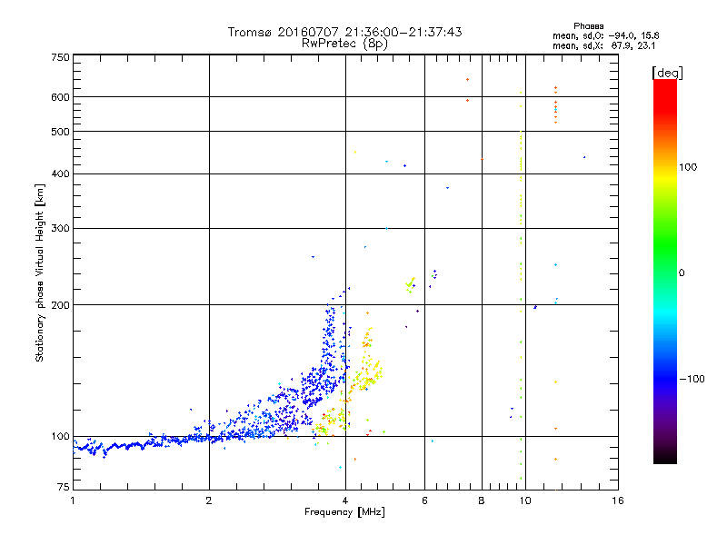Select the 'mean, sd,O: -94.0, 15.8' line
This screenshot has width=727, height=545.
point(605,35)
